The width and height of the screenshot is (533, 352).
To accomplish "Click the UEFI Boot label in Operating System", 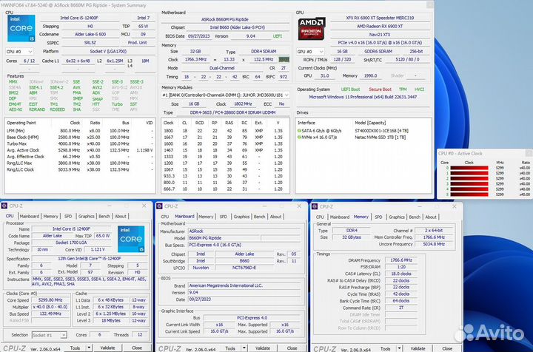I will (350, 89).
